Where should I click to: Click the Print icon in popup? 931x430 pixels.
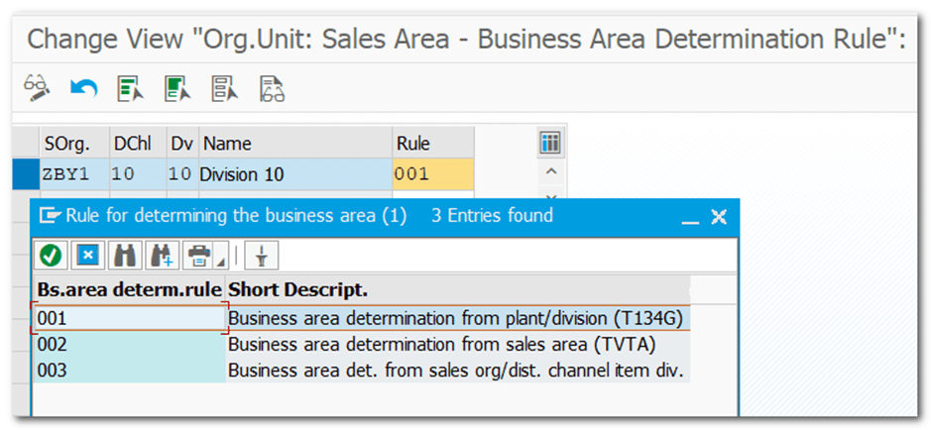coord(198,256)
